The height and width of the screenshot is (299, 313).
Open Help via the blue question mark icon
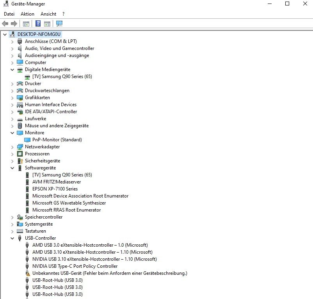click(38, 23)
